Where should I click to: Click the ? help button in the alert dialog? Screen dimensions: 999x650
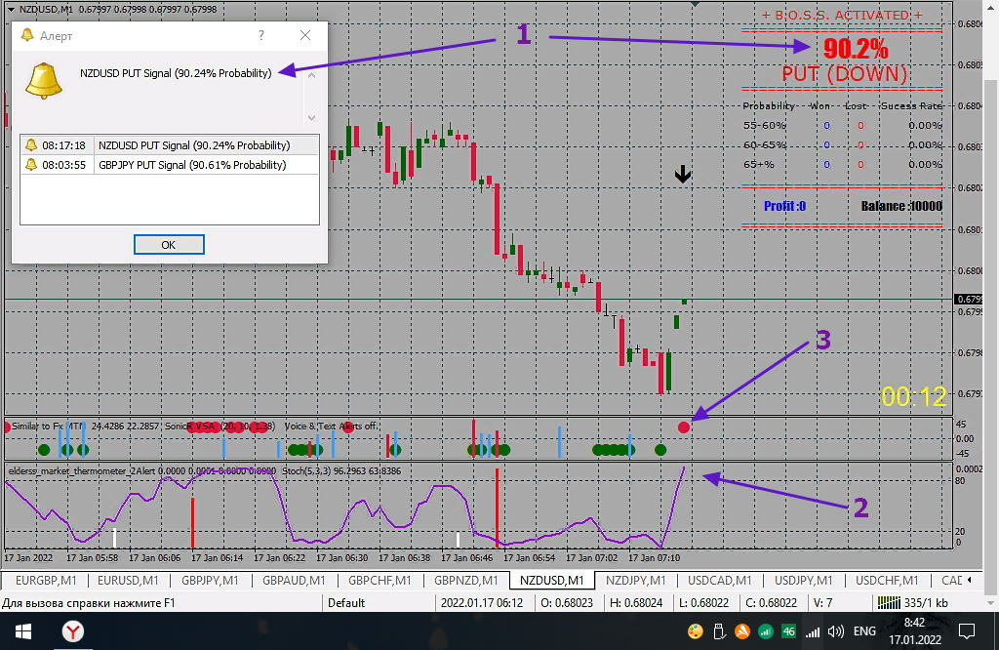tap(261, 36)
